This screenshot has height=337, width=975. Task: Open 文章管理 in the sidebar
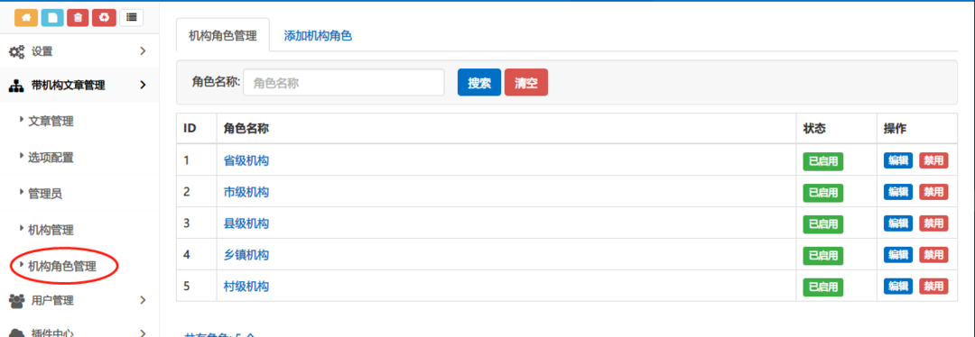tap(51, 122)
